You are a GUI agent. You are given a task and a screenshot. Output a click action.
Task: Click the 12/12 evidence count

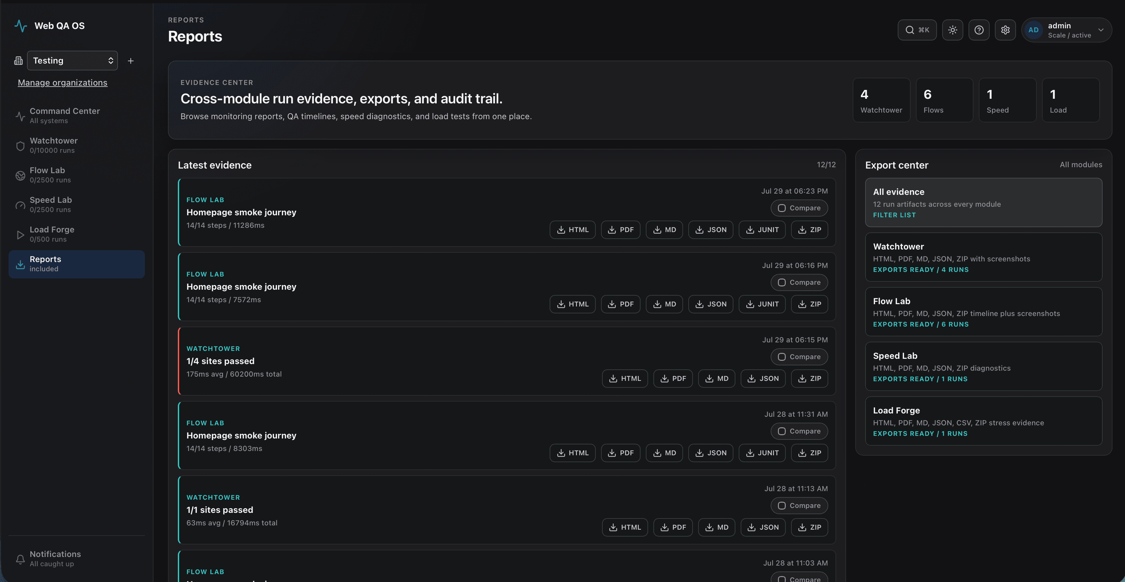click(826, 165)
